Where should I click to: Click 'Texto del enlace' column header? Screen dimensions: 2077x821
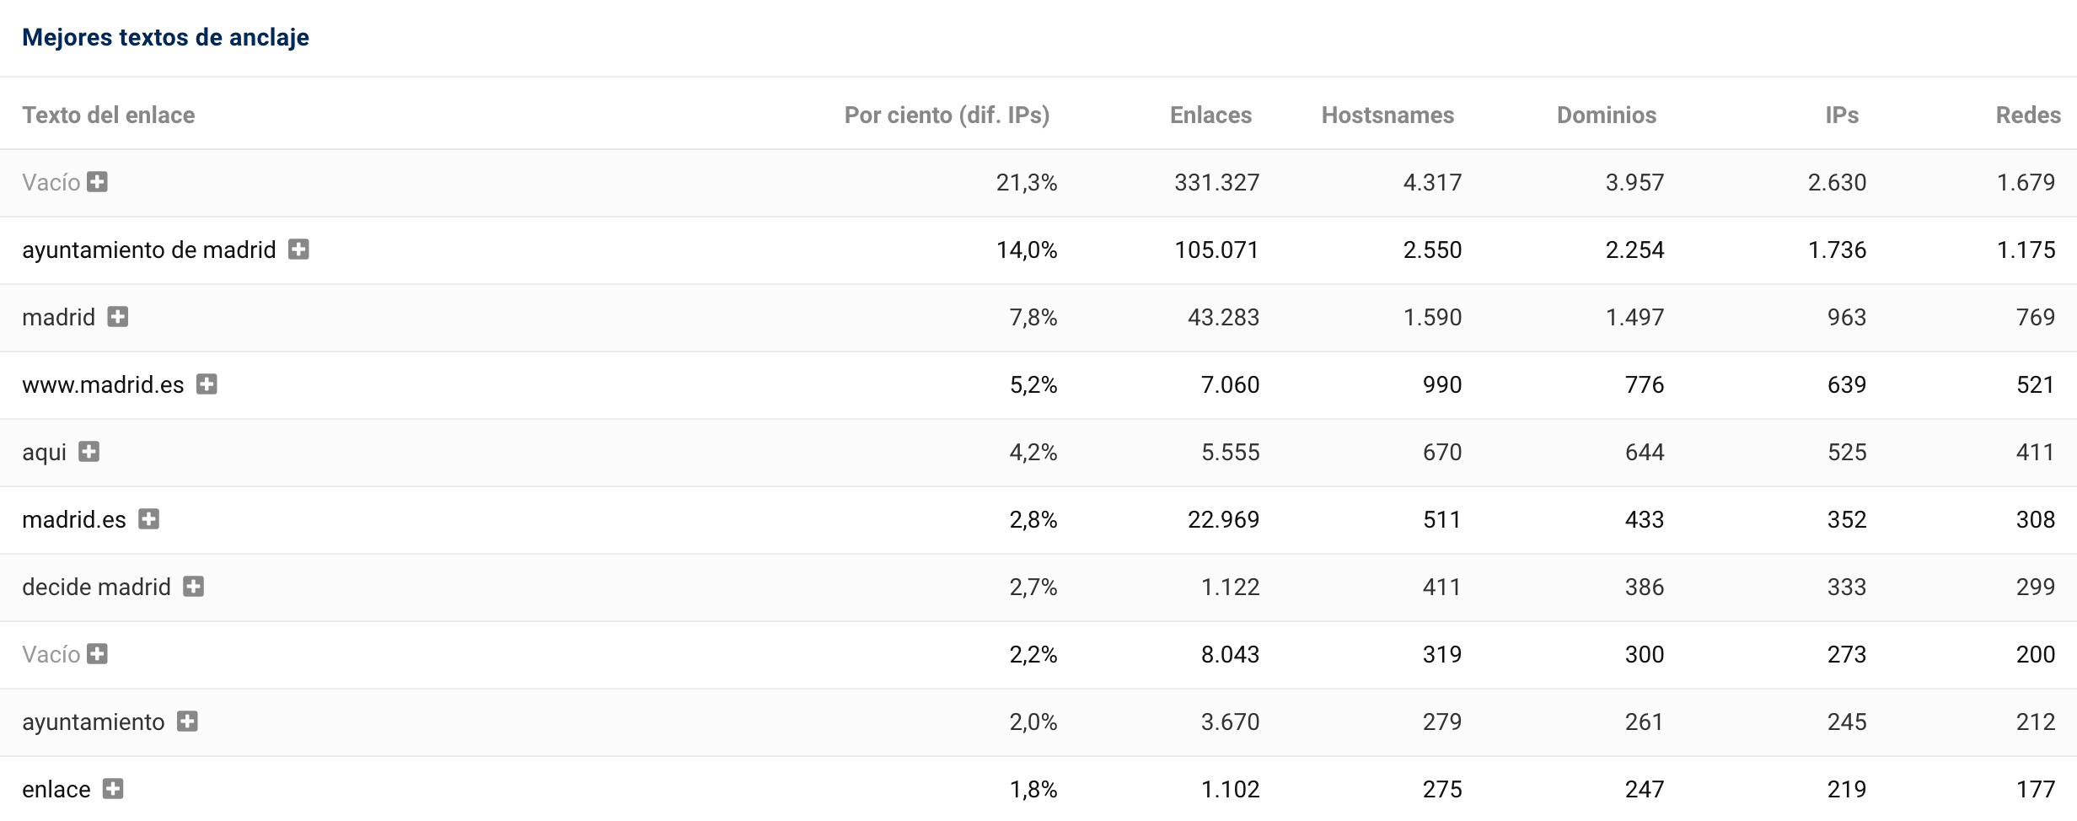pyautogui.click(x=108, y=115)
